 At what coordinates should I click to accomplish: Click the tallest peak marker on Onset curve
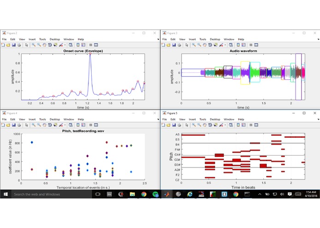click(x=90, y=54)
